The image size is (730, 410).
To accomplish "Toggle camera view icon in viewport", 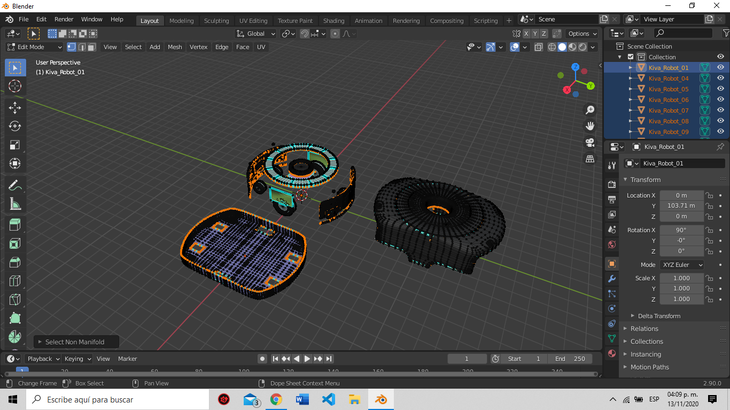I will coord(590,143).
